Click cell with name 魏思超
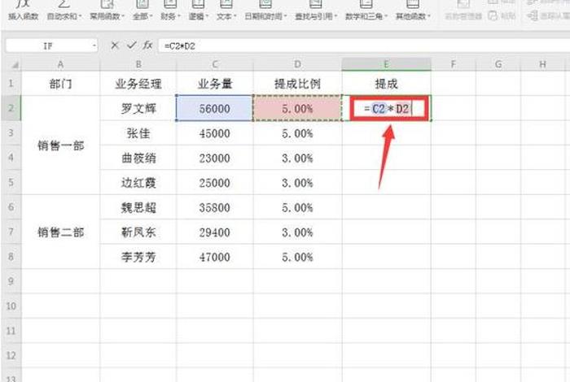 138,207
